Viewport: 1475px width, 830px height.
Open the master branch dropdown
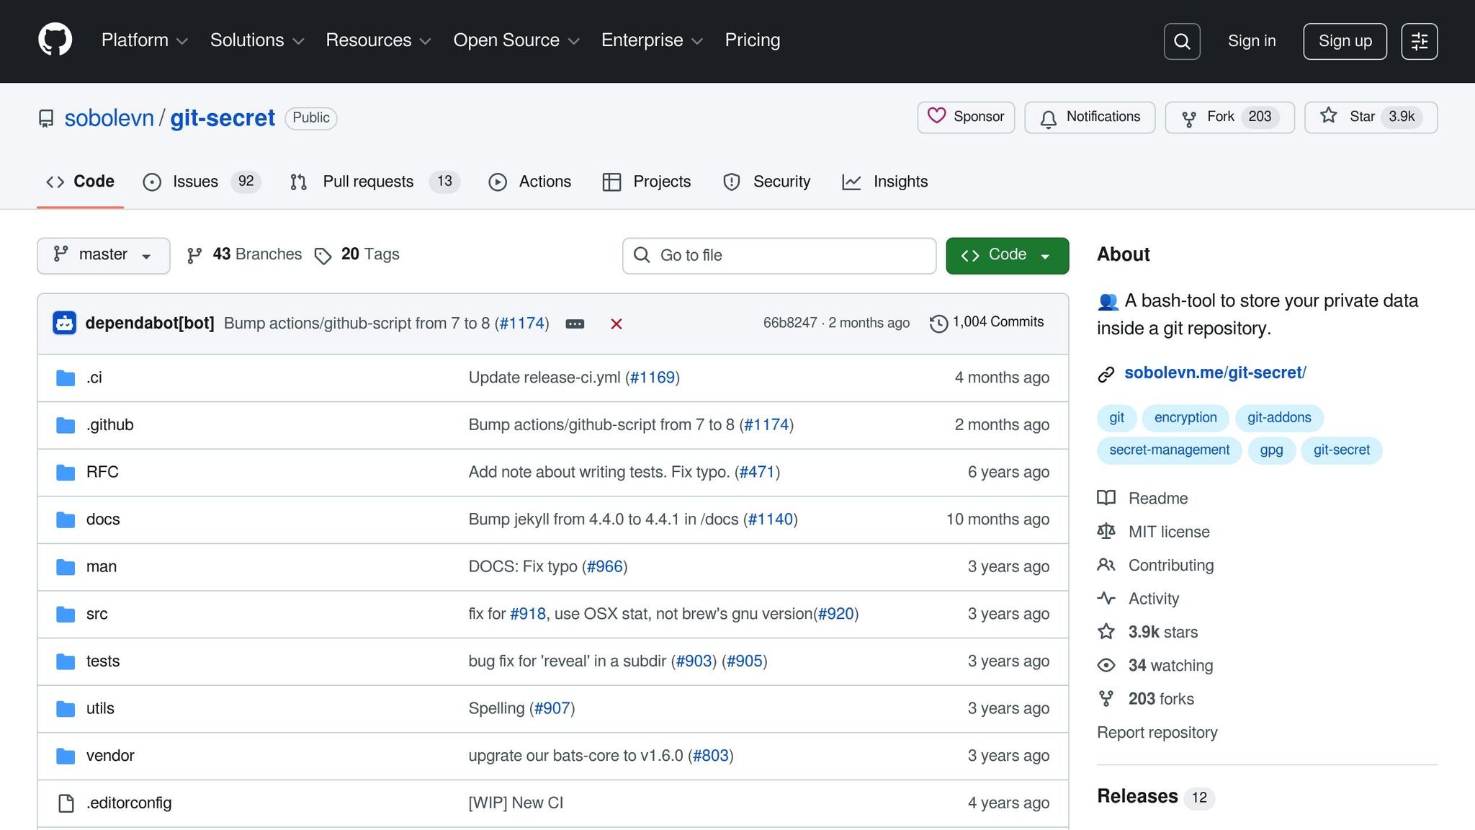103,256
